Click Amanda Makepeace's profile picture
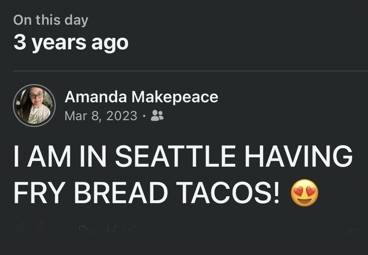The width and height of the screenshot is (368, 255). (34, 106)
